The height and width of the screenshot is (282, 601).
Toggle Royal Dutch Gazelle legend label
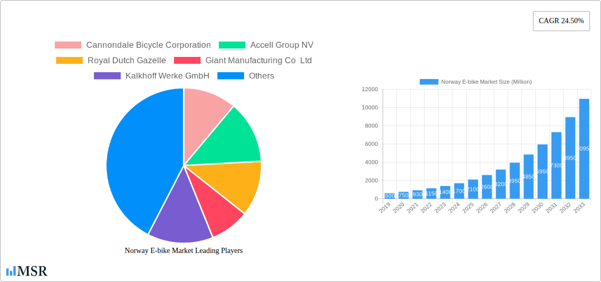(127, 61)
